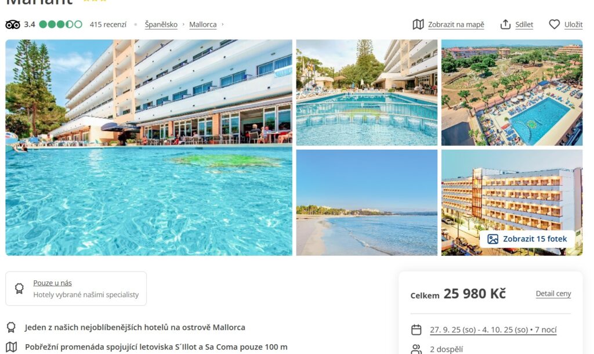The height and width of the screenshot is (354, 594).
Task: Open the Pouze u nás link
Action: click(x=52, y=283)
